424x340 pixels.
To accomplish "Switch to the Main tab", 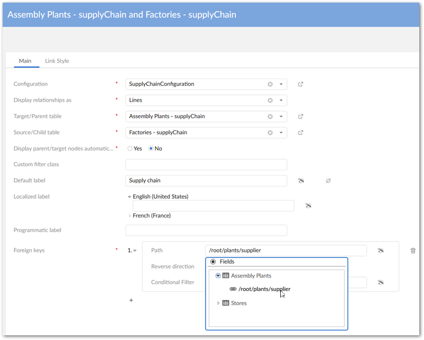I will click(25, 61).
